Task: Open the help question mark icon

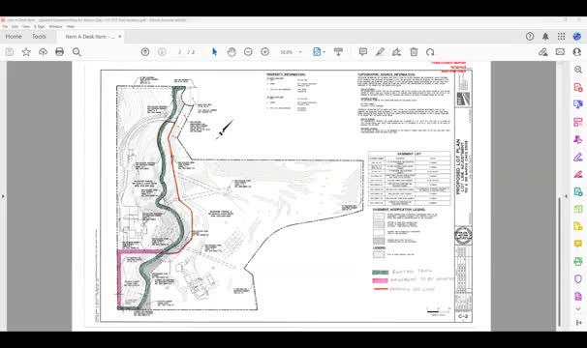Action: 530,37
